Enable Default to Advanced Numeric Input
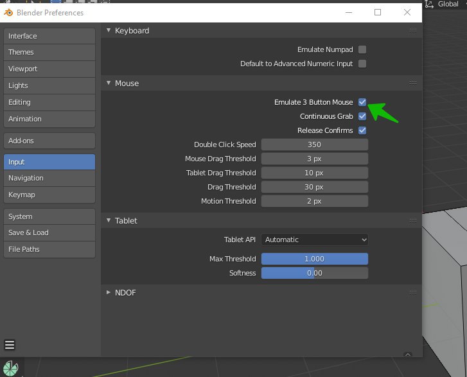 click(362, 64)
